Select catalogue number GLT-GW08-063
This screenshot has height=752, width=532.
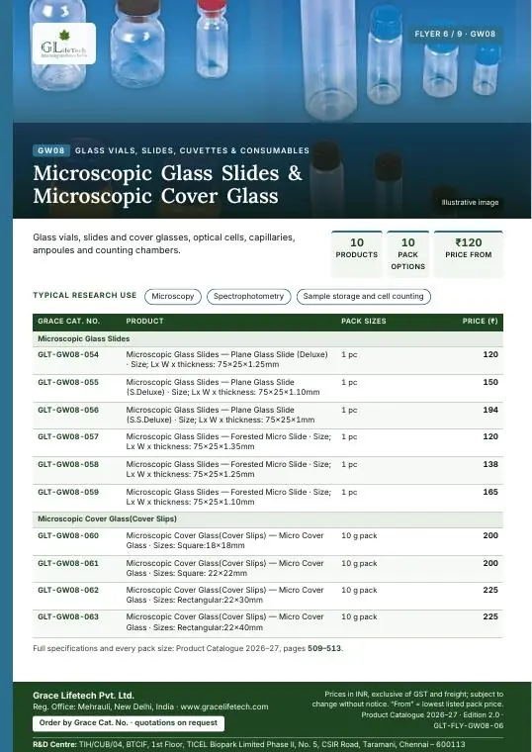[68, 617]
